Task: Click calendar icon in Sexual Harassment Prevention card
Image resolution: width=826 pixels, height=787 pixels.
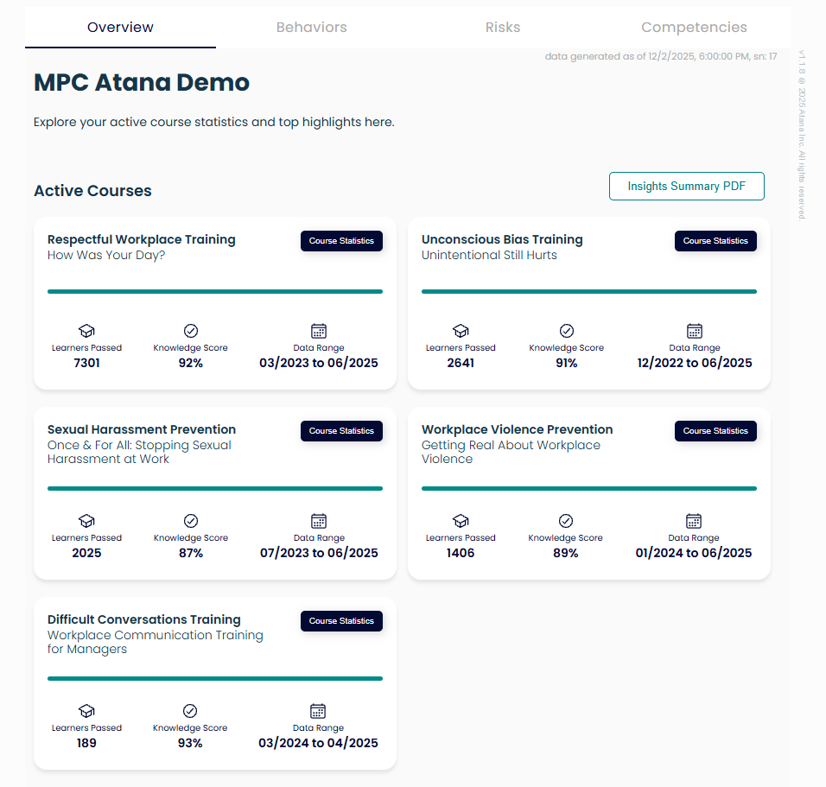Action: pyautogui.click(x=318, y=521)
